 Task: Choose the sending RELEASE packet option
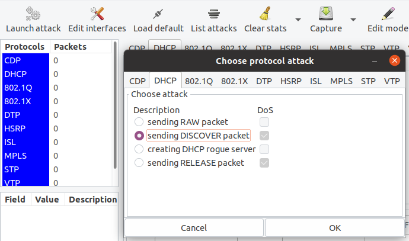(139, 163)
